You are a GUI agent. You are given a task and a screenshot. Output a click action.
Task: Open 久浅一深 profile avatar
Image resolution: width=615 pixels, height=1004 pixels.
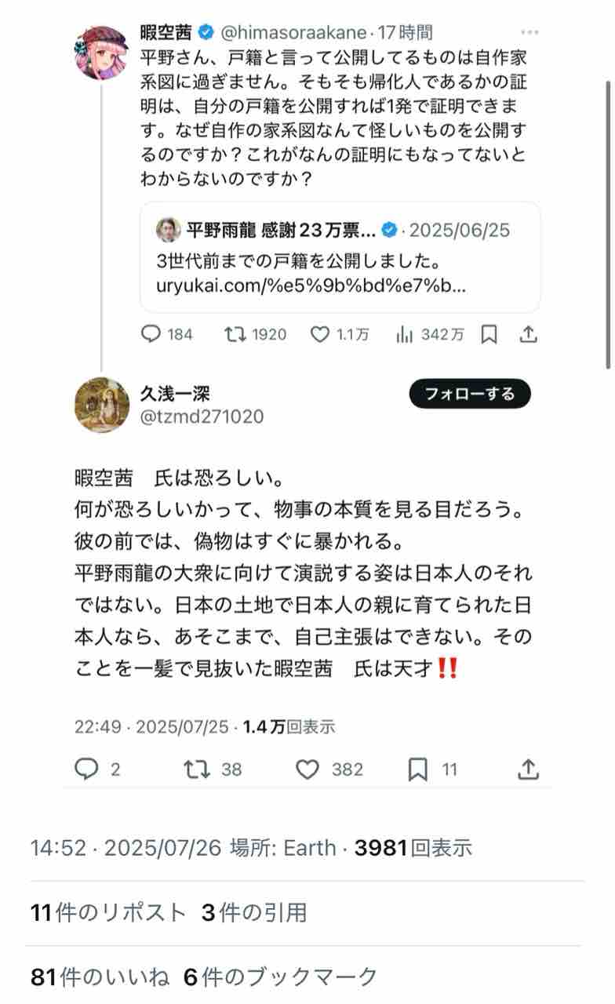[x=101, y=405]
